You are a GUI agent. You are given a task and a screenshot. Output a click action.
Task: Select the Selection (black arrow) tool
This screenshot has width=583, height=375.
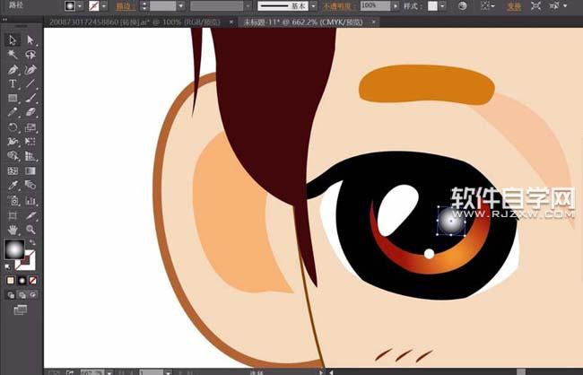click(x=13, y=40)
